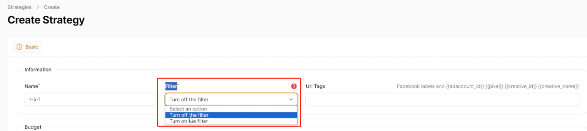Click the info icon on Basic tab
The height and width of the screenshot is (131, 587).
pyautogui.click(x=19, y=47)
